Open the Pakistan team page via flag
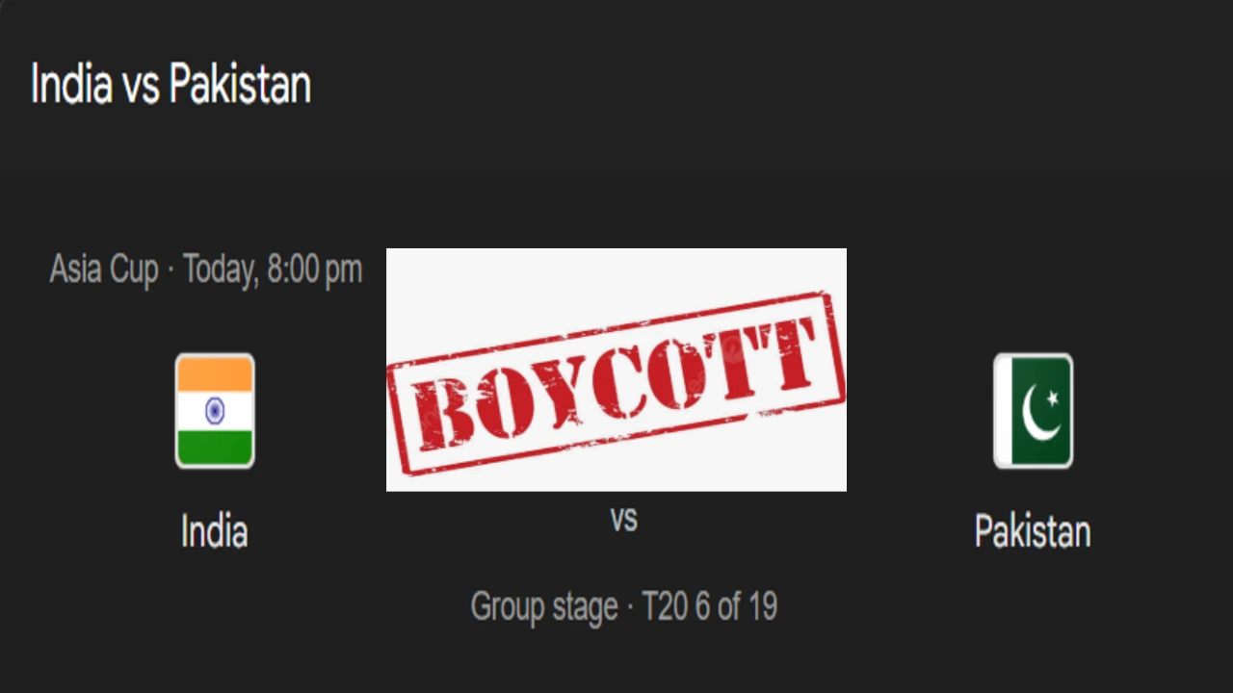The width and height of the screenshot is (1233, 693). [x=1033, y=411]
